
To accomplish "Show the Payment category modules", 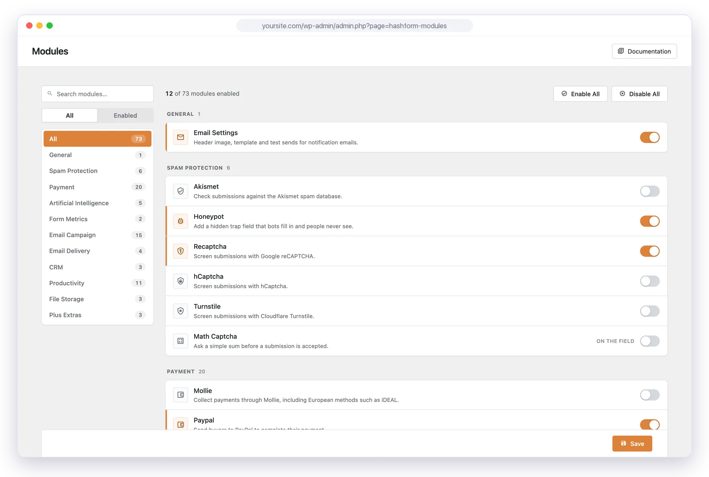I will point(97,187).
